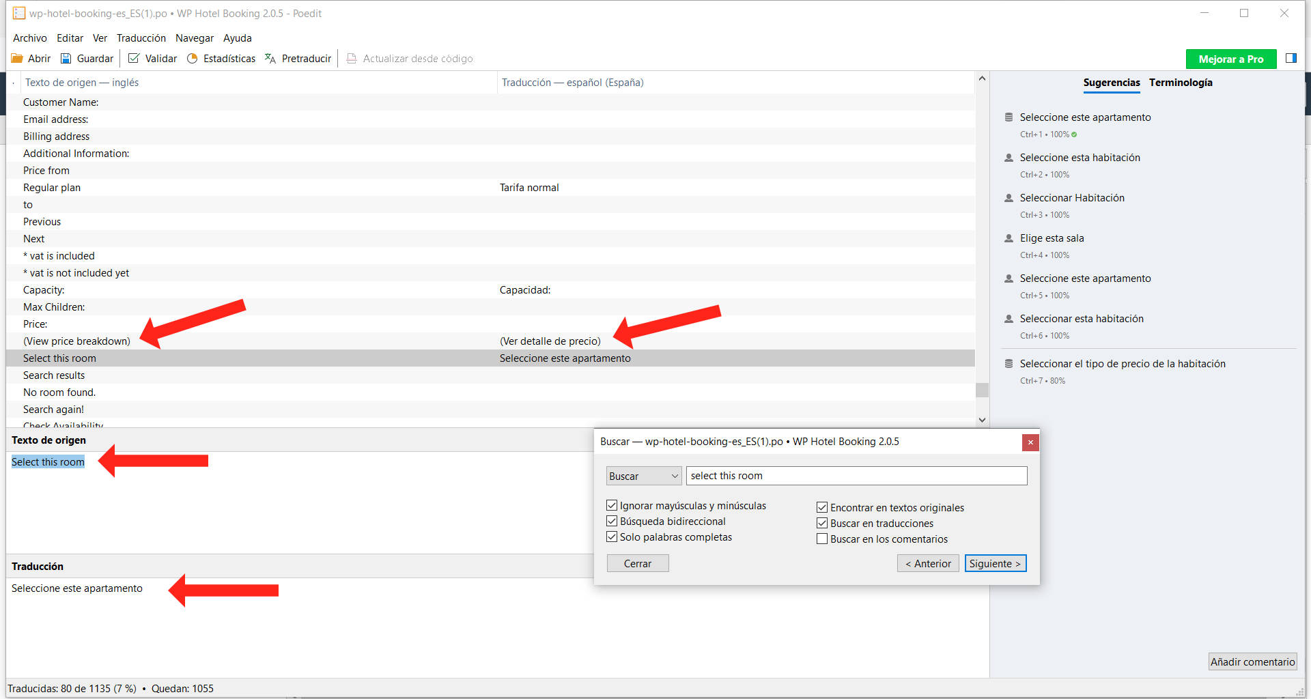Viewport: 1311px width, 699px height.
Task: Select the No room found. row
Action: [490, 393]
